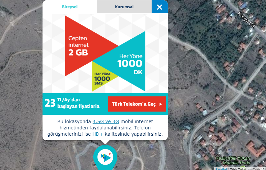
Task: Switch to the Bireysel tab
Action: (70, 7)
